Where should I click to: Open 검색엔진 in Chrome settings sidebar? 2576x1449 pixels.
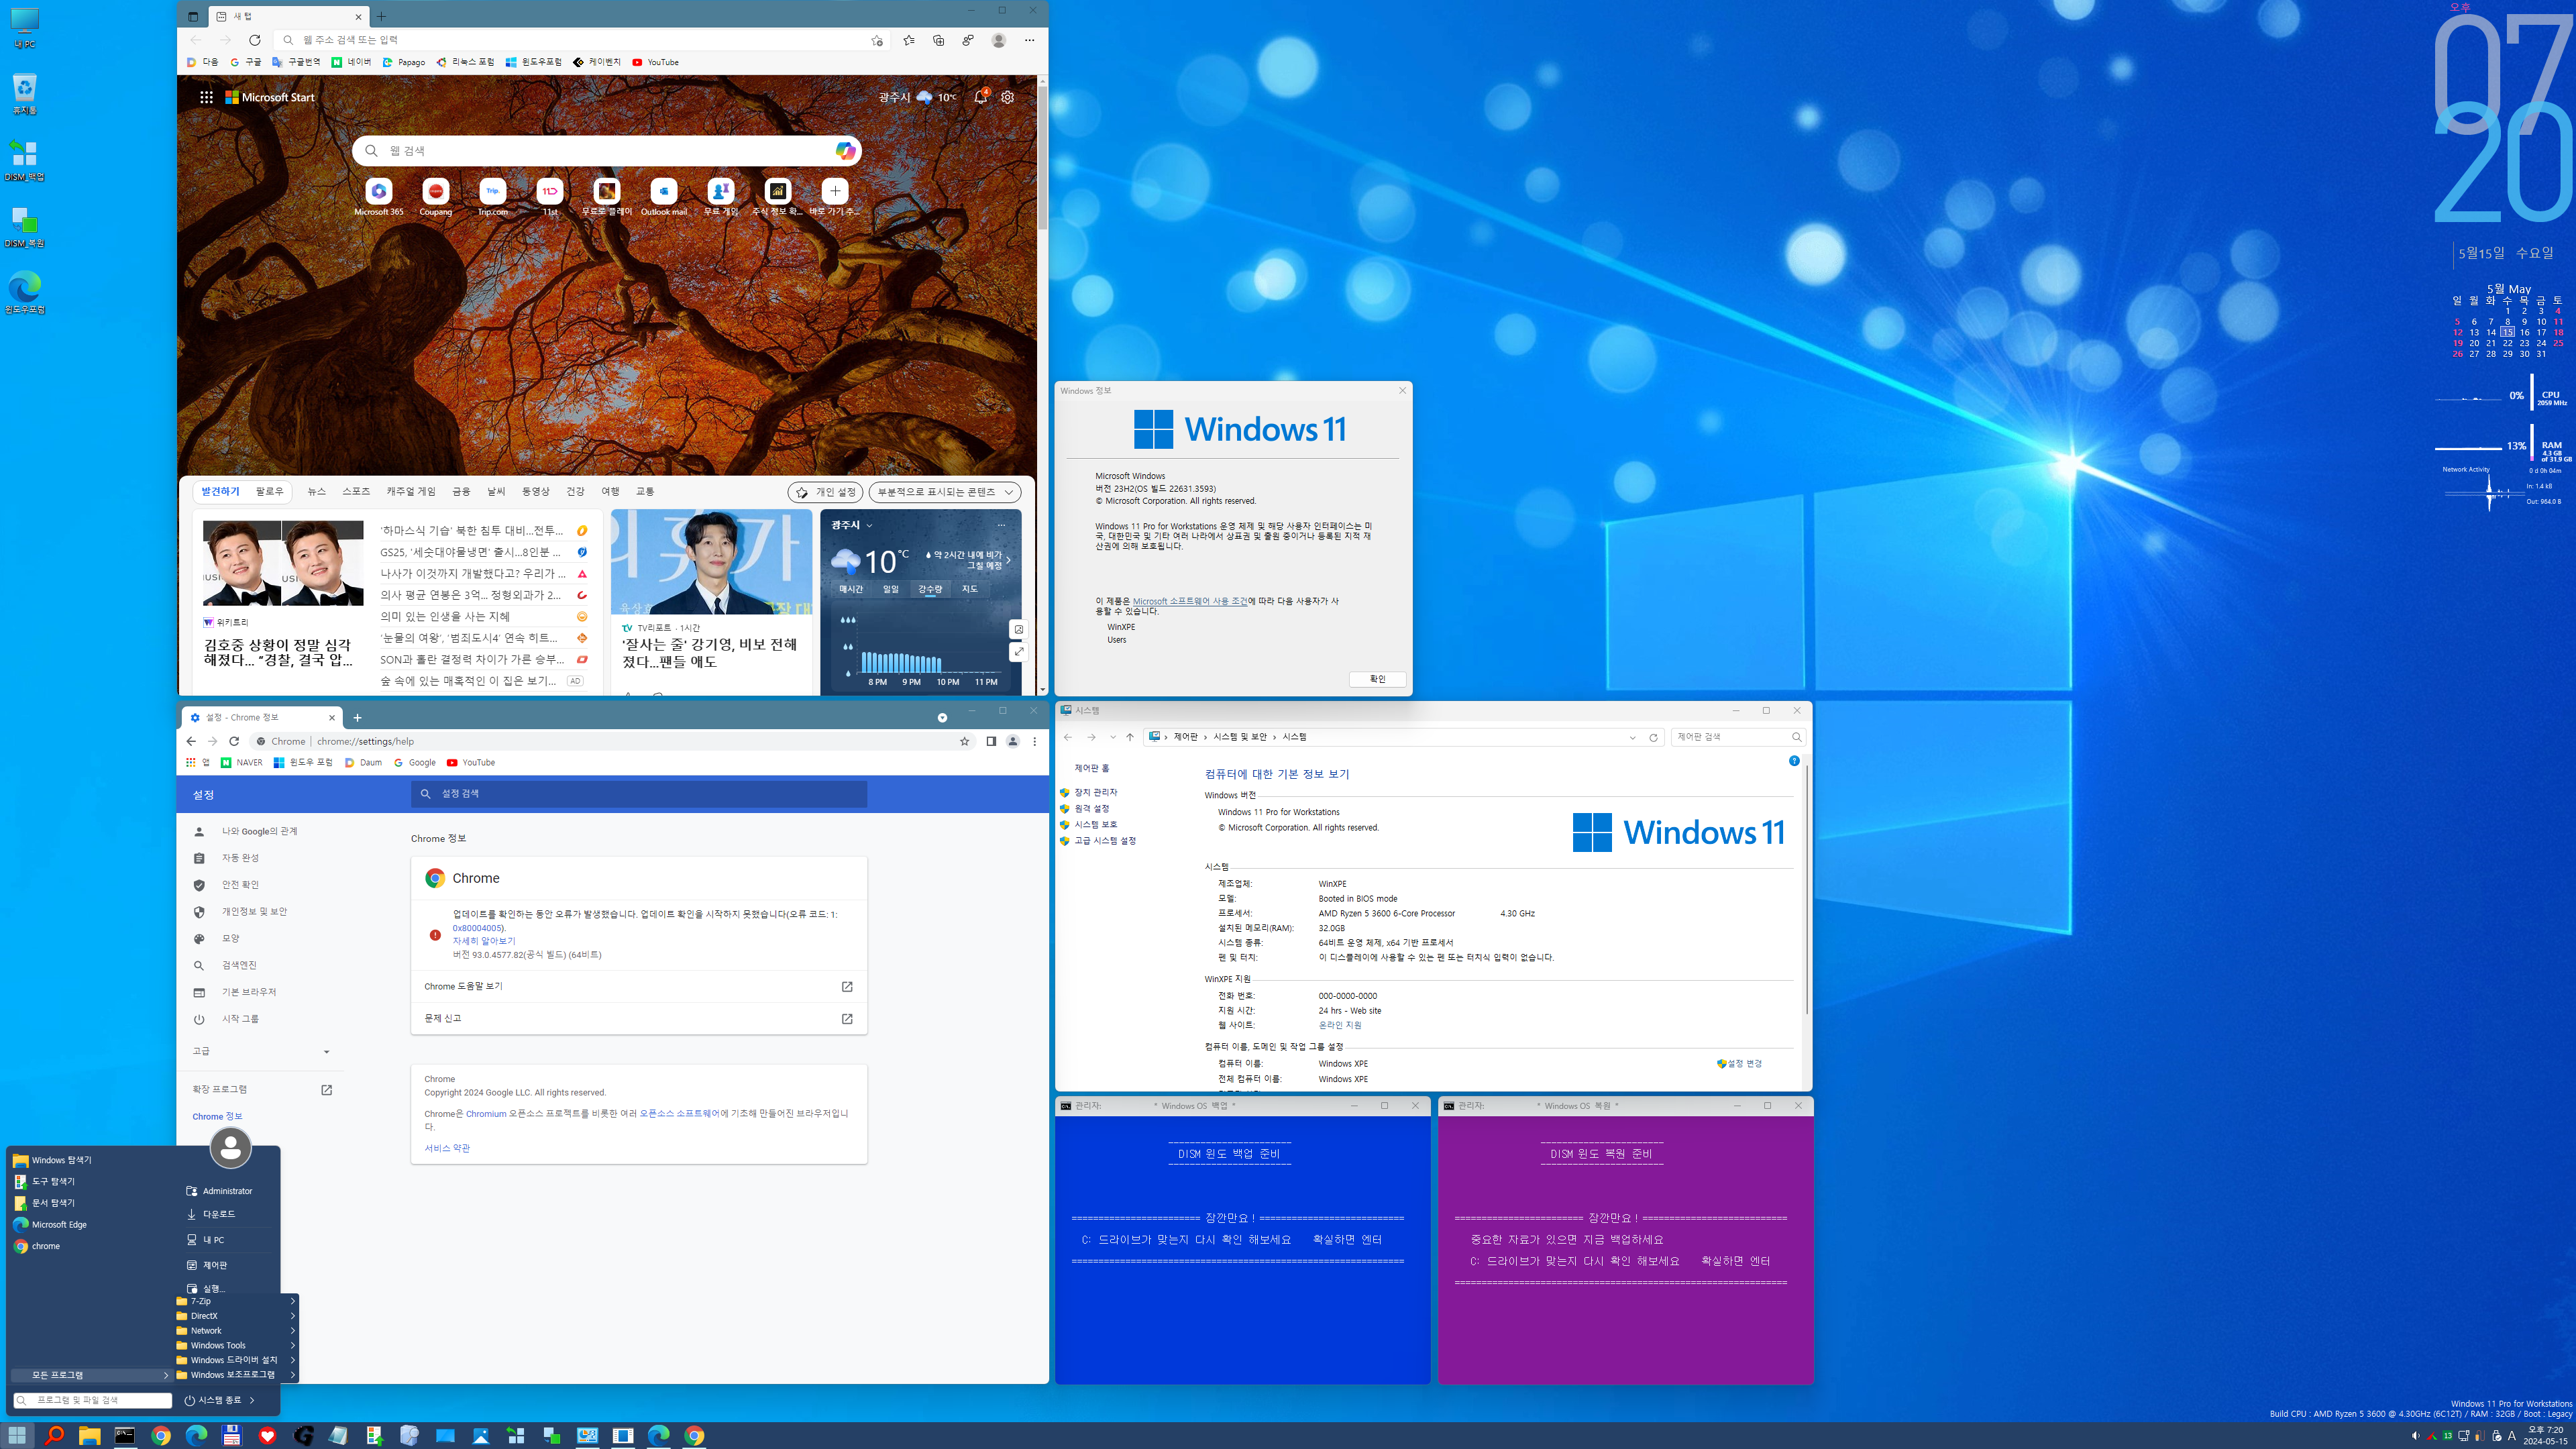239,965
